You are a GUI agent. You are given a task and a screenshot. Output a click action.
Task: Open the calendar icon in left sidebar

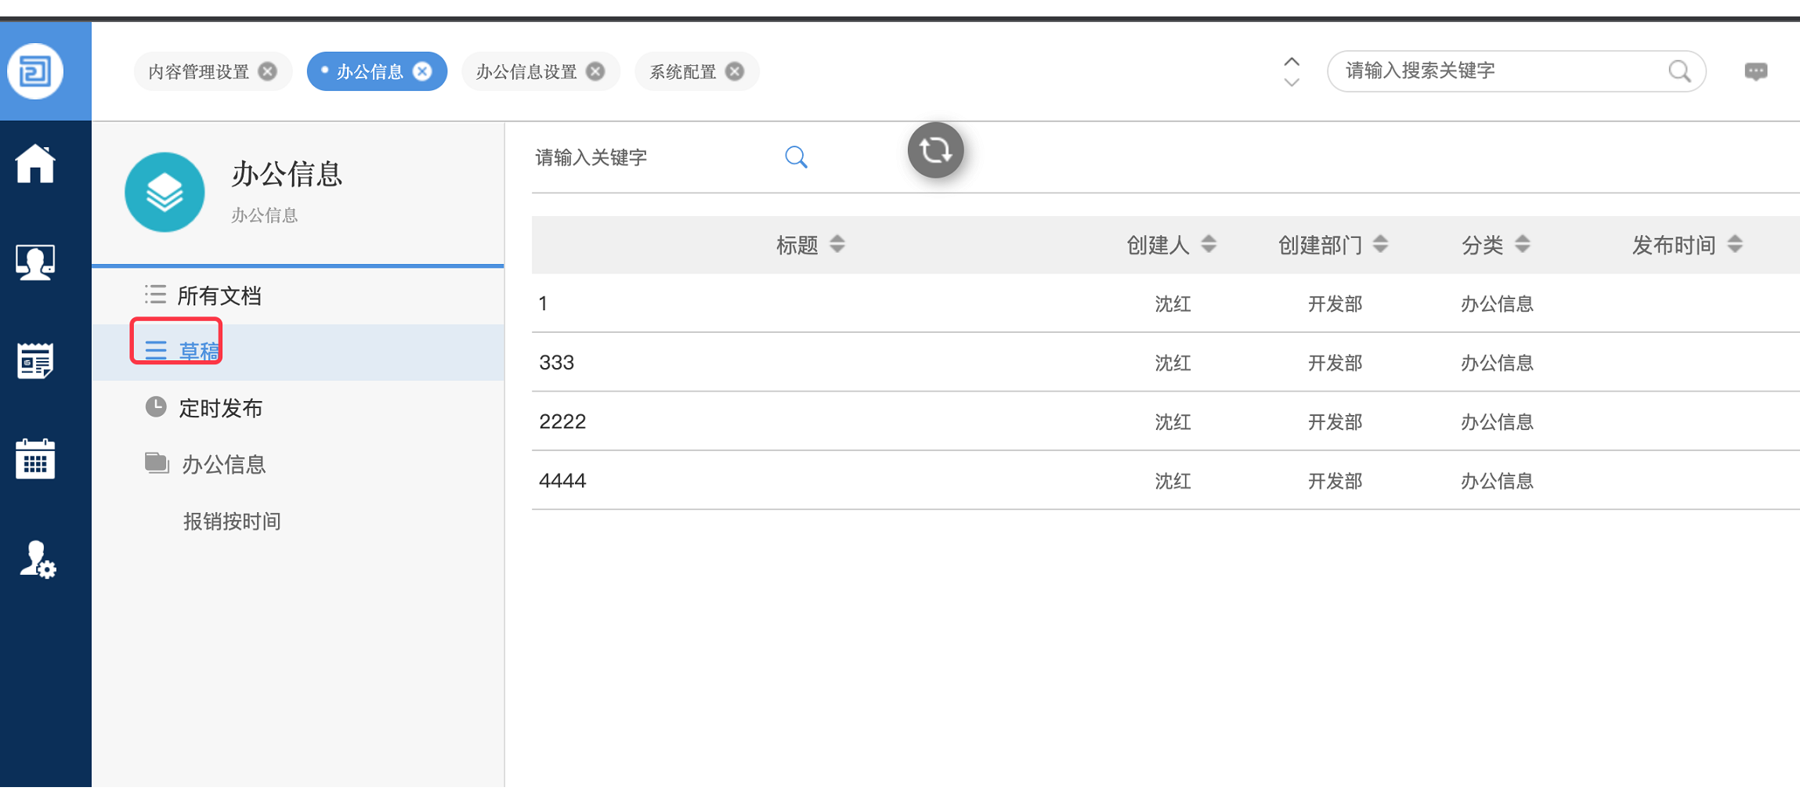(x=36, y=461)
